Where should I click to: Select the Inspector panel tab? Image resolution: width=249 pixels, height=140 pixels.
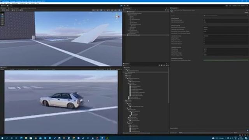[174, 8]
